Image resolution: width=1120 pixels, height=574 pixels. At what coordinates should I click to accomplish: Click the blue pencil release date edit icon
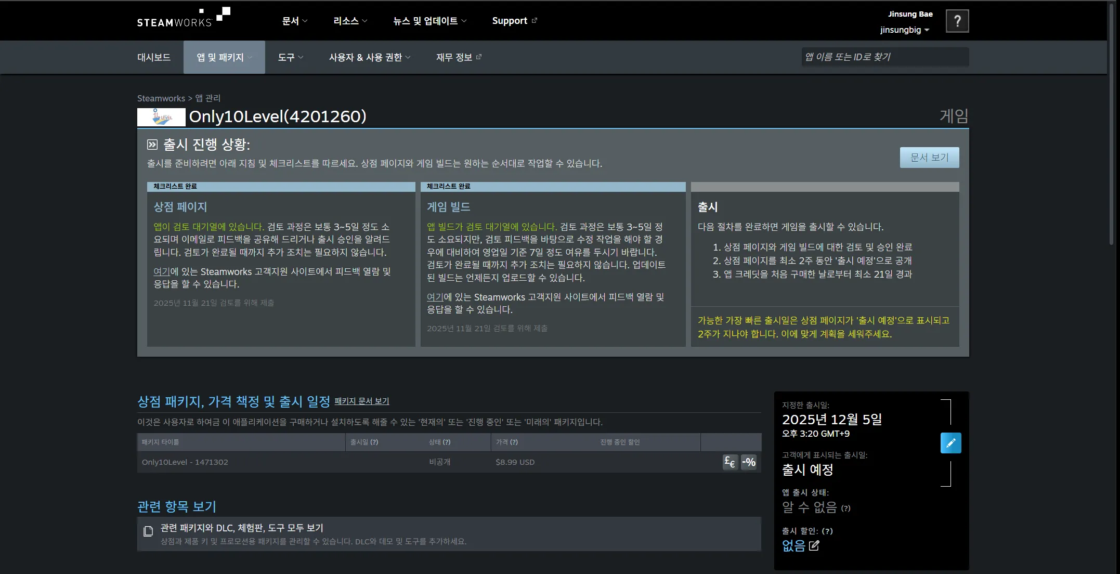click(950, 443)
